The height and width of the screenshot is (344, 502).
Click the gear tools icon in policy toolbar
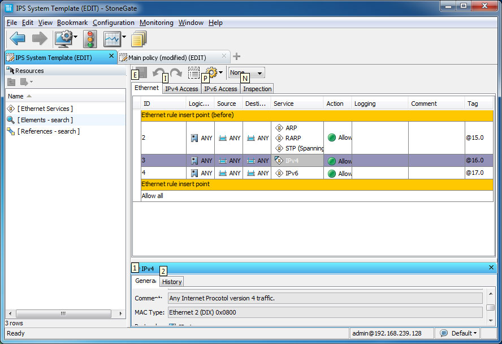(x=211, y=72)
